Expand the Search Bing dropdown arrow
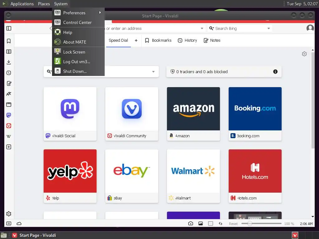 pos(269,28)
